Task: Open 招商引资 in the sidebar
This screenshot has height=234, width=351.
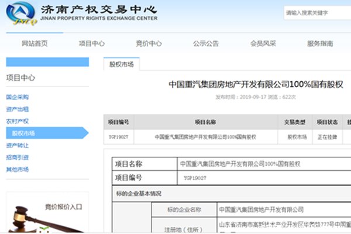Action: 18,157
